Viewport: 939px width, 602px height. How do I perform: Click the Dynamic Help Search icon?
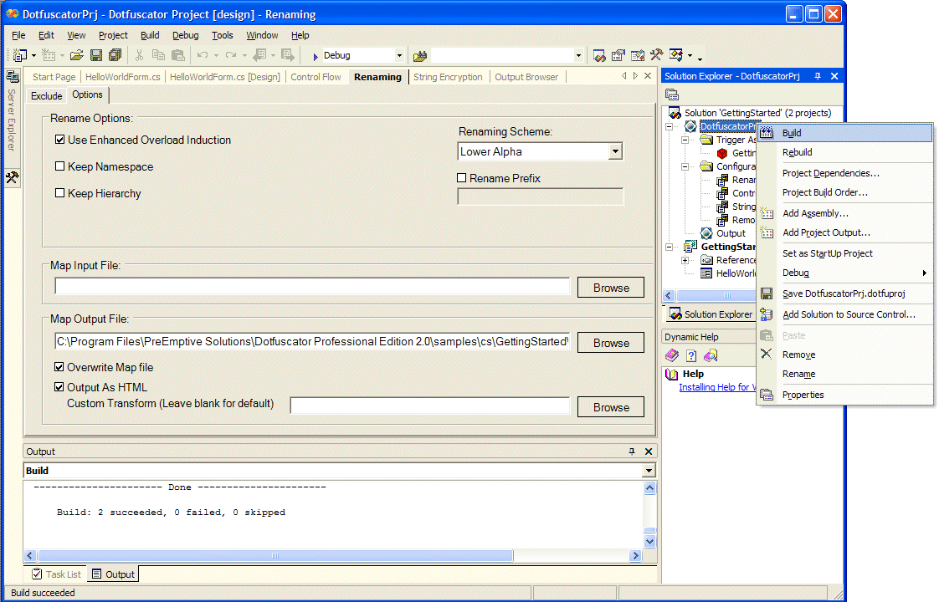point(711,356)
